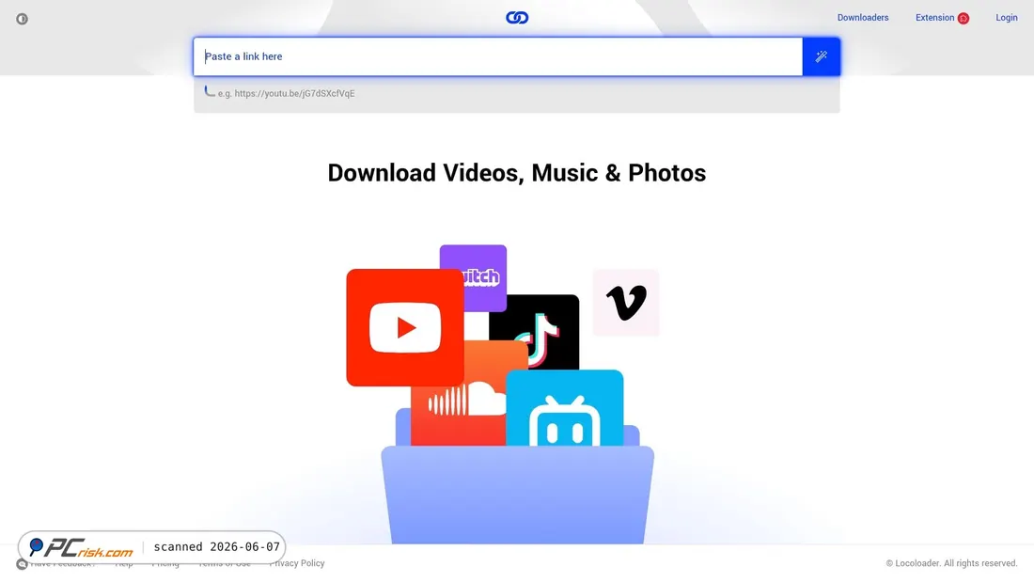Toggle the dark mode contrast icon
This screenshot has width=1034, height=582.
[22, 19]
